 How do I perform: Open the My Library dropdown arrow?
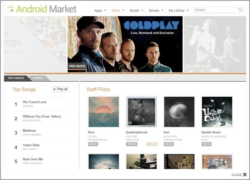(187, 10)
